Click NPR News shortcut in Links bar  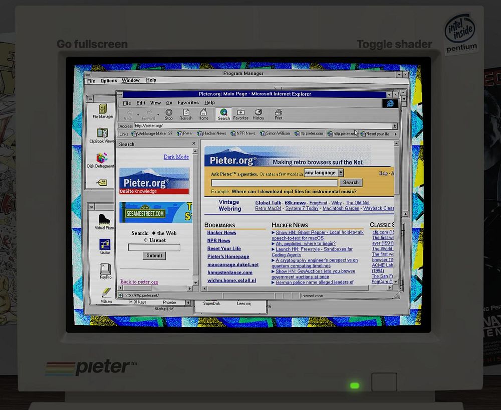pyautogui.click(x=243, y=133)
